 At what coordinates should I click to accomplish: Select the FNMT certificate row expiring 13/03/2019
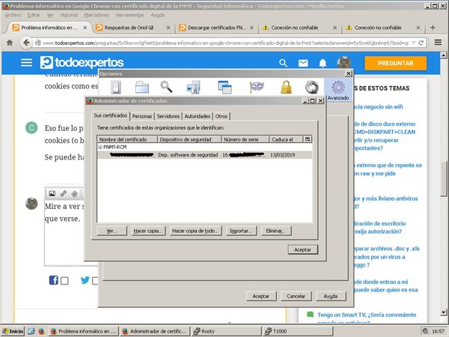(202, 156)
